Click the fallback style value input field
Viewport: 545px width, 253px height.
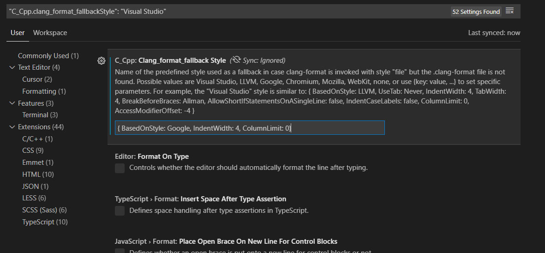click(x=250, y=128)
